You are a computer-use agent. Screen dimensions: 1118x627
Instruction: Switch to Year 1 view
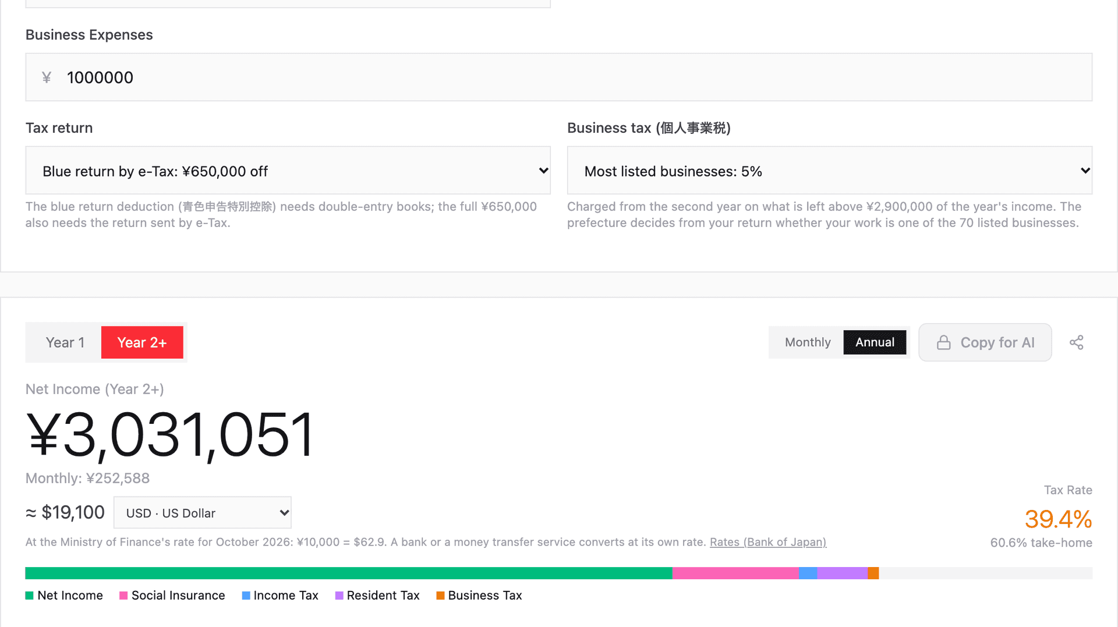(65, 342)
